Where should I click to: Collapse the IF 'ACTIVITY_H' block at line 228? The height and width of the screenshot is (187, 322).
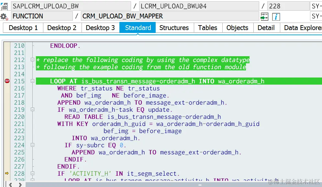click(x=32, y=173)
